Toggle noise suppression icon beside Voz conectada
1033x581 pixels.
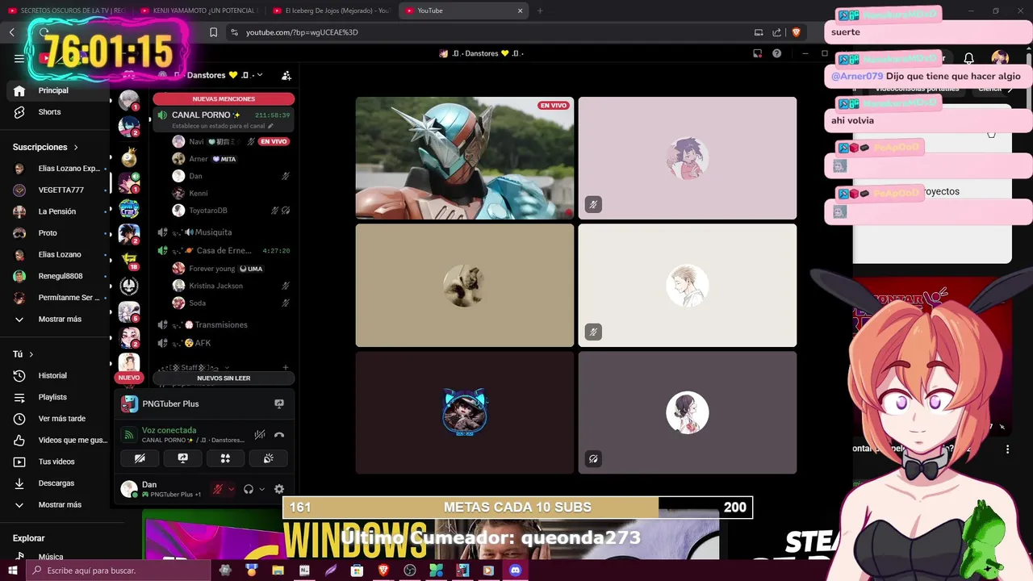tap(260, 435)
